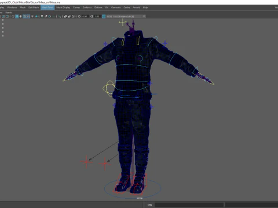Open the Arnold menu
The height and width of the screenshot is (208, 278).
click(x=136, y=8)
